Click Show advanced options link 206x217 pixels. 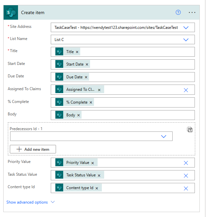click(27, 202)
